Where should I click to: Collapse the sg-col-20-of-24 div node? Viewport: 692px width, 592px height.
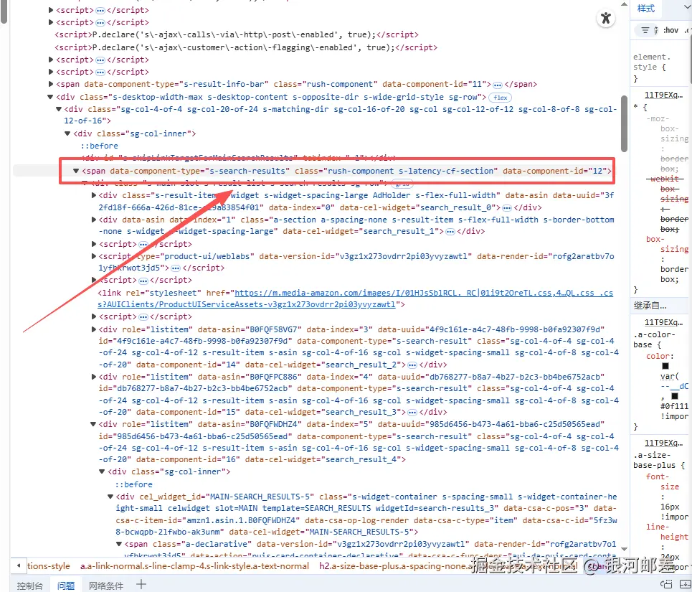(x=59, y=109)
